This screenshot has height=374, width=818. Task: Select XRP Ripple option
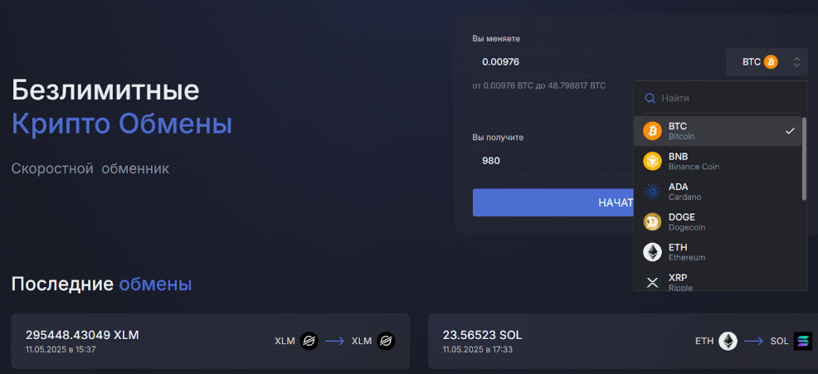coord(718,280)
